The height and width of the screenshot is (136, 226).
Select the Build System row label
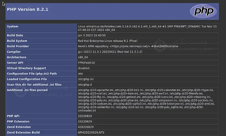pyautogui.click(x=17, y=41)
